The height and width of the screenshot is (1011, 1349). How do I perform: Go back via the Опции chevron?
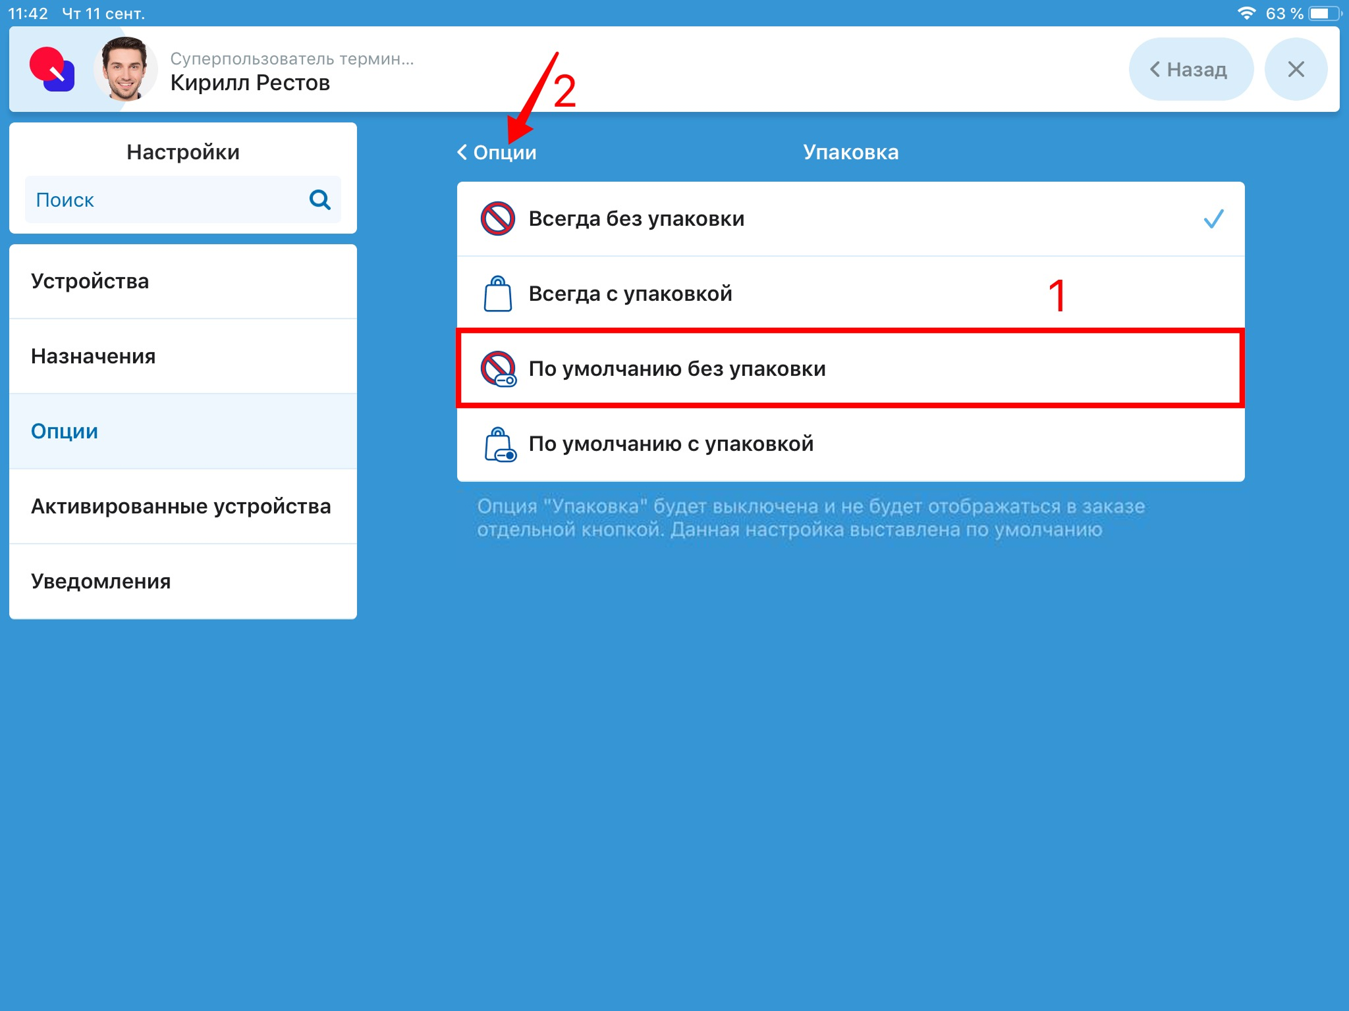pyautogui.click(x=497, y=152)
